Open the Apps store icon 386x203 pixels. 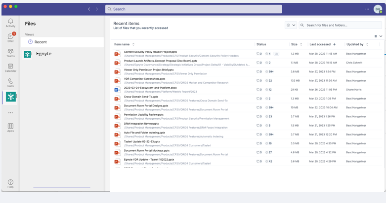point(10,127)
